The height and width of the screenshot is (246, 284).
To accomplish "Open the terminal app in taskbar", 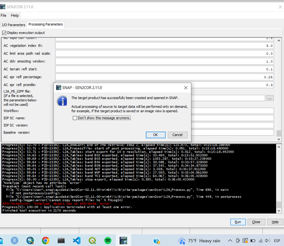I will coord(61,241).
